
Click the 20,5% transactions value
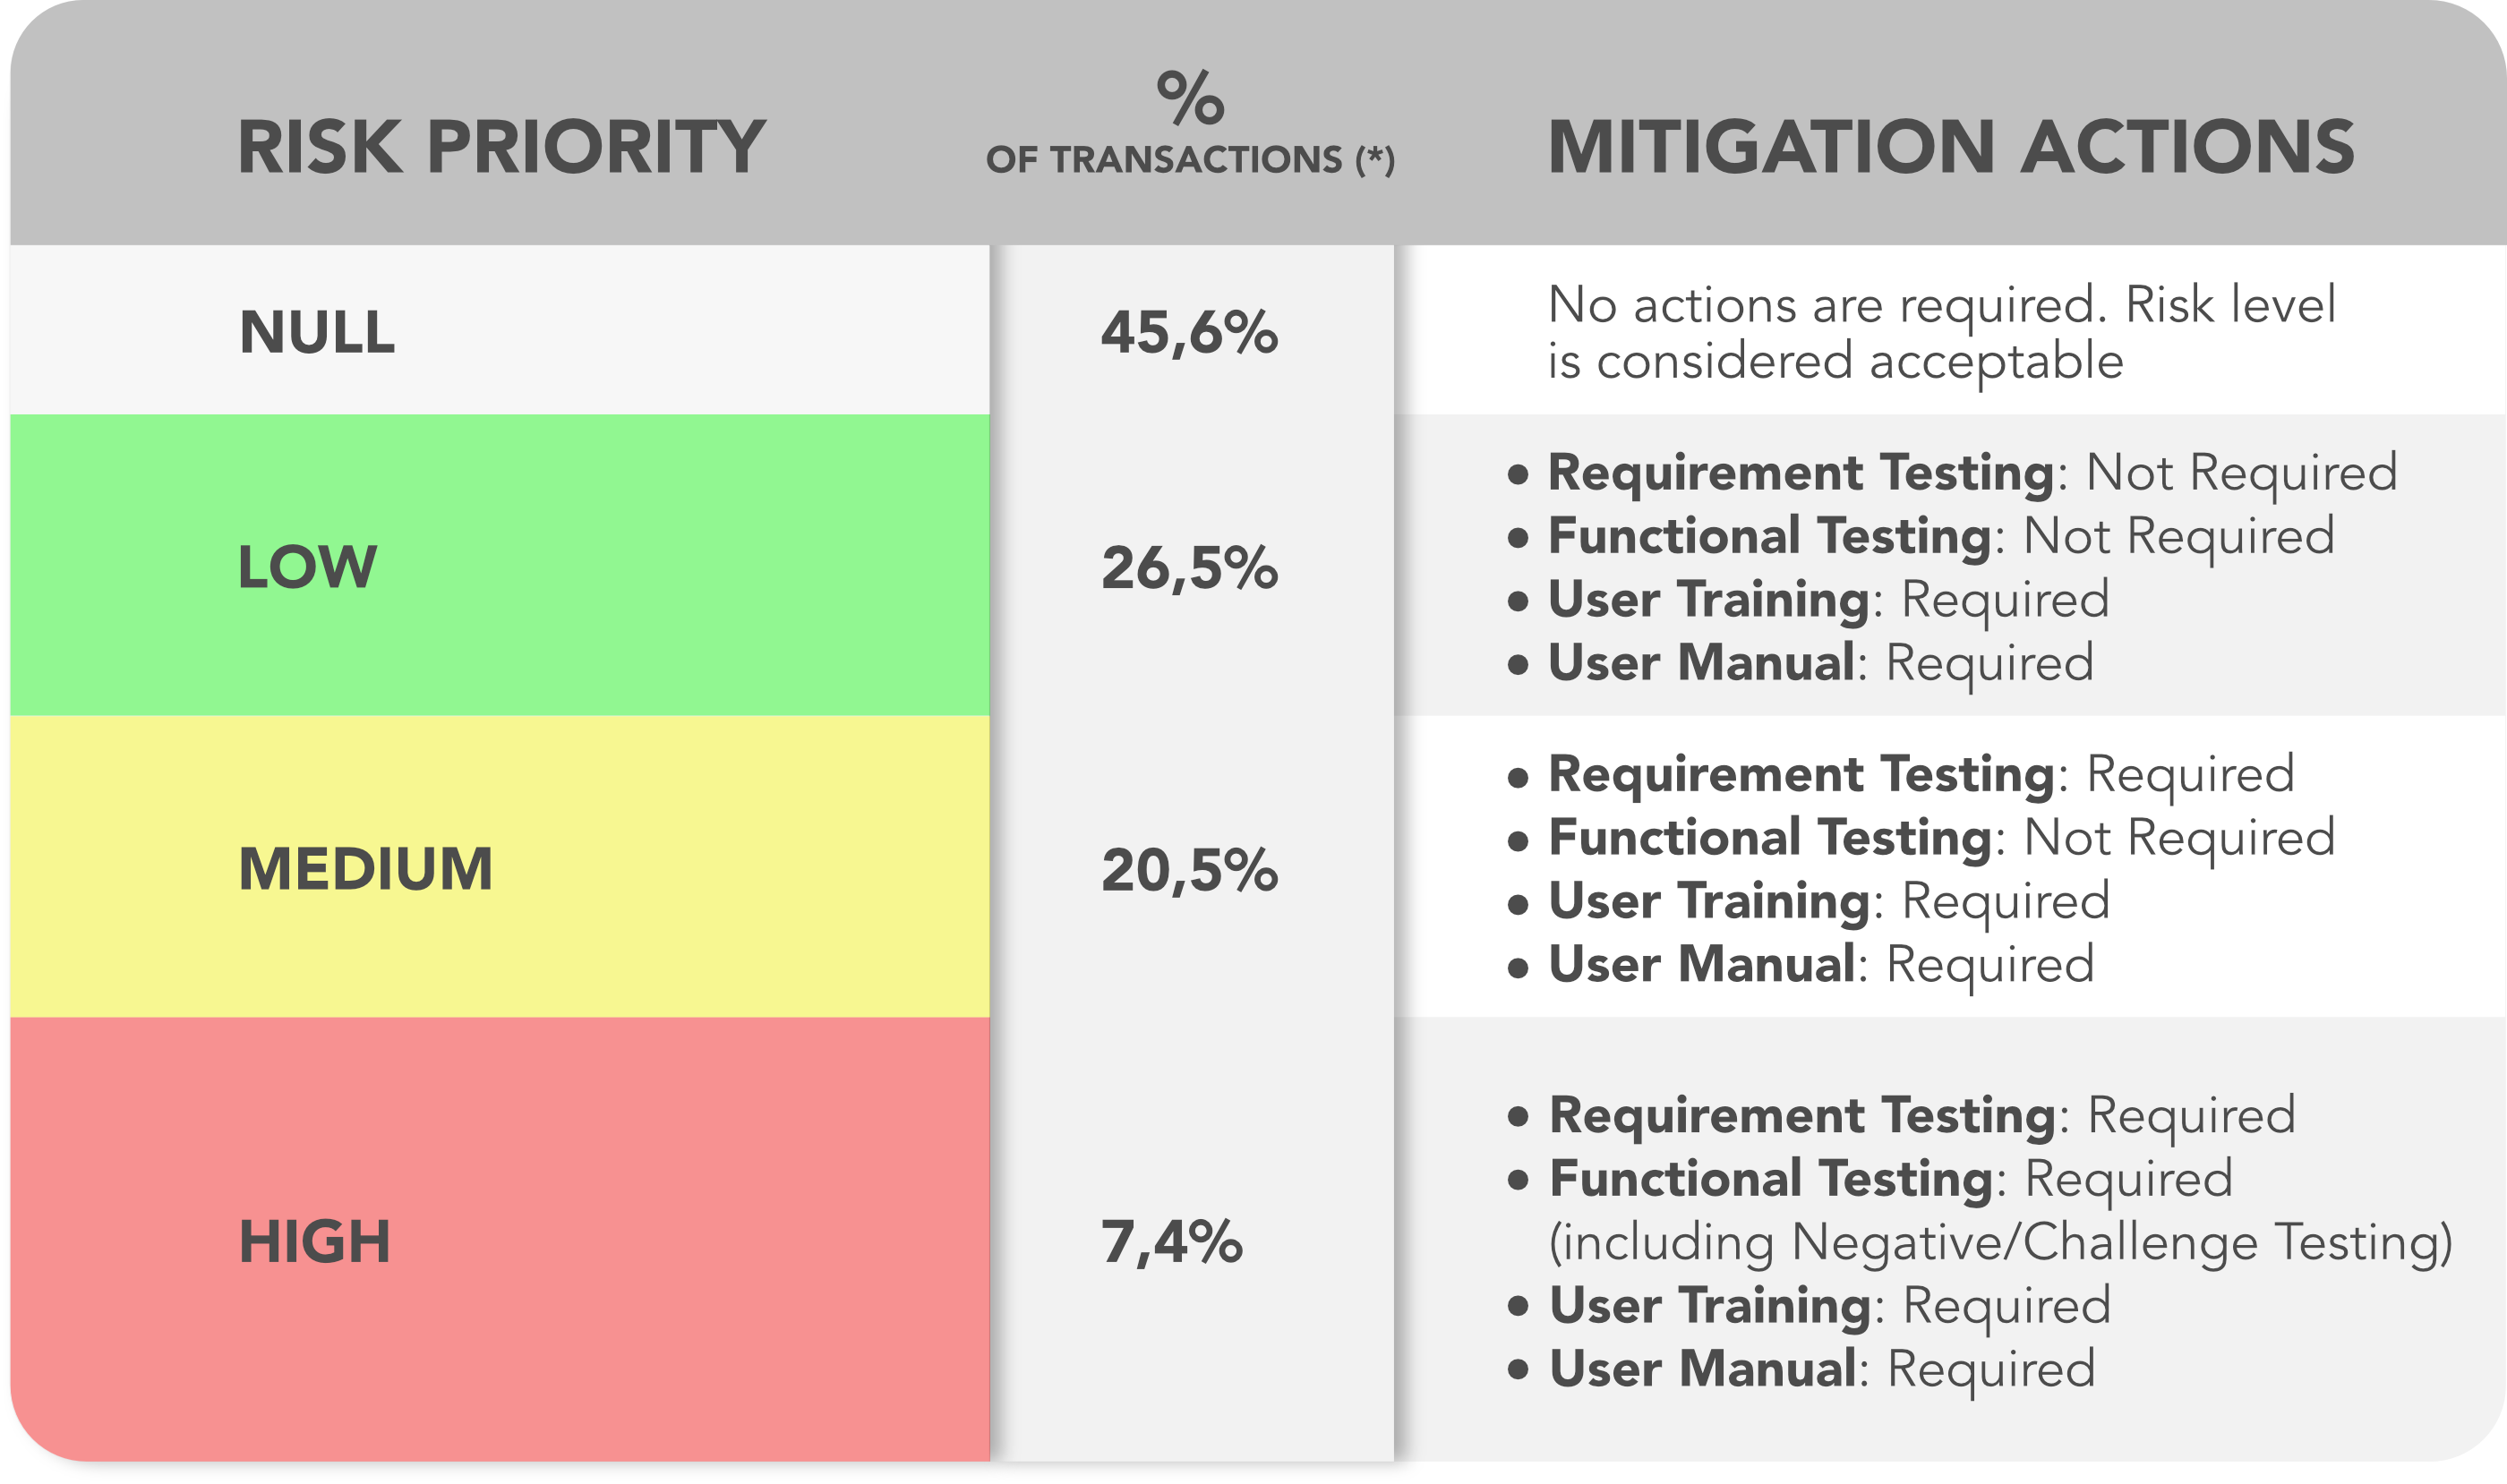point(1189,869)
